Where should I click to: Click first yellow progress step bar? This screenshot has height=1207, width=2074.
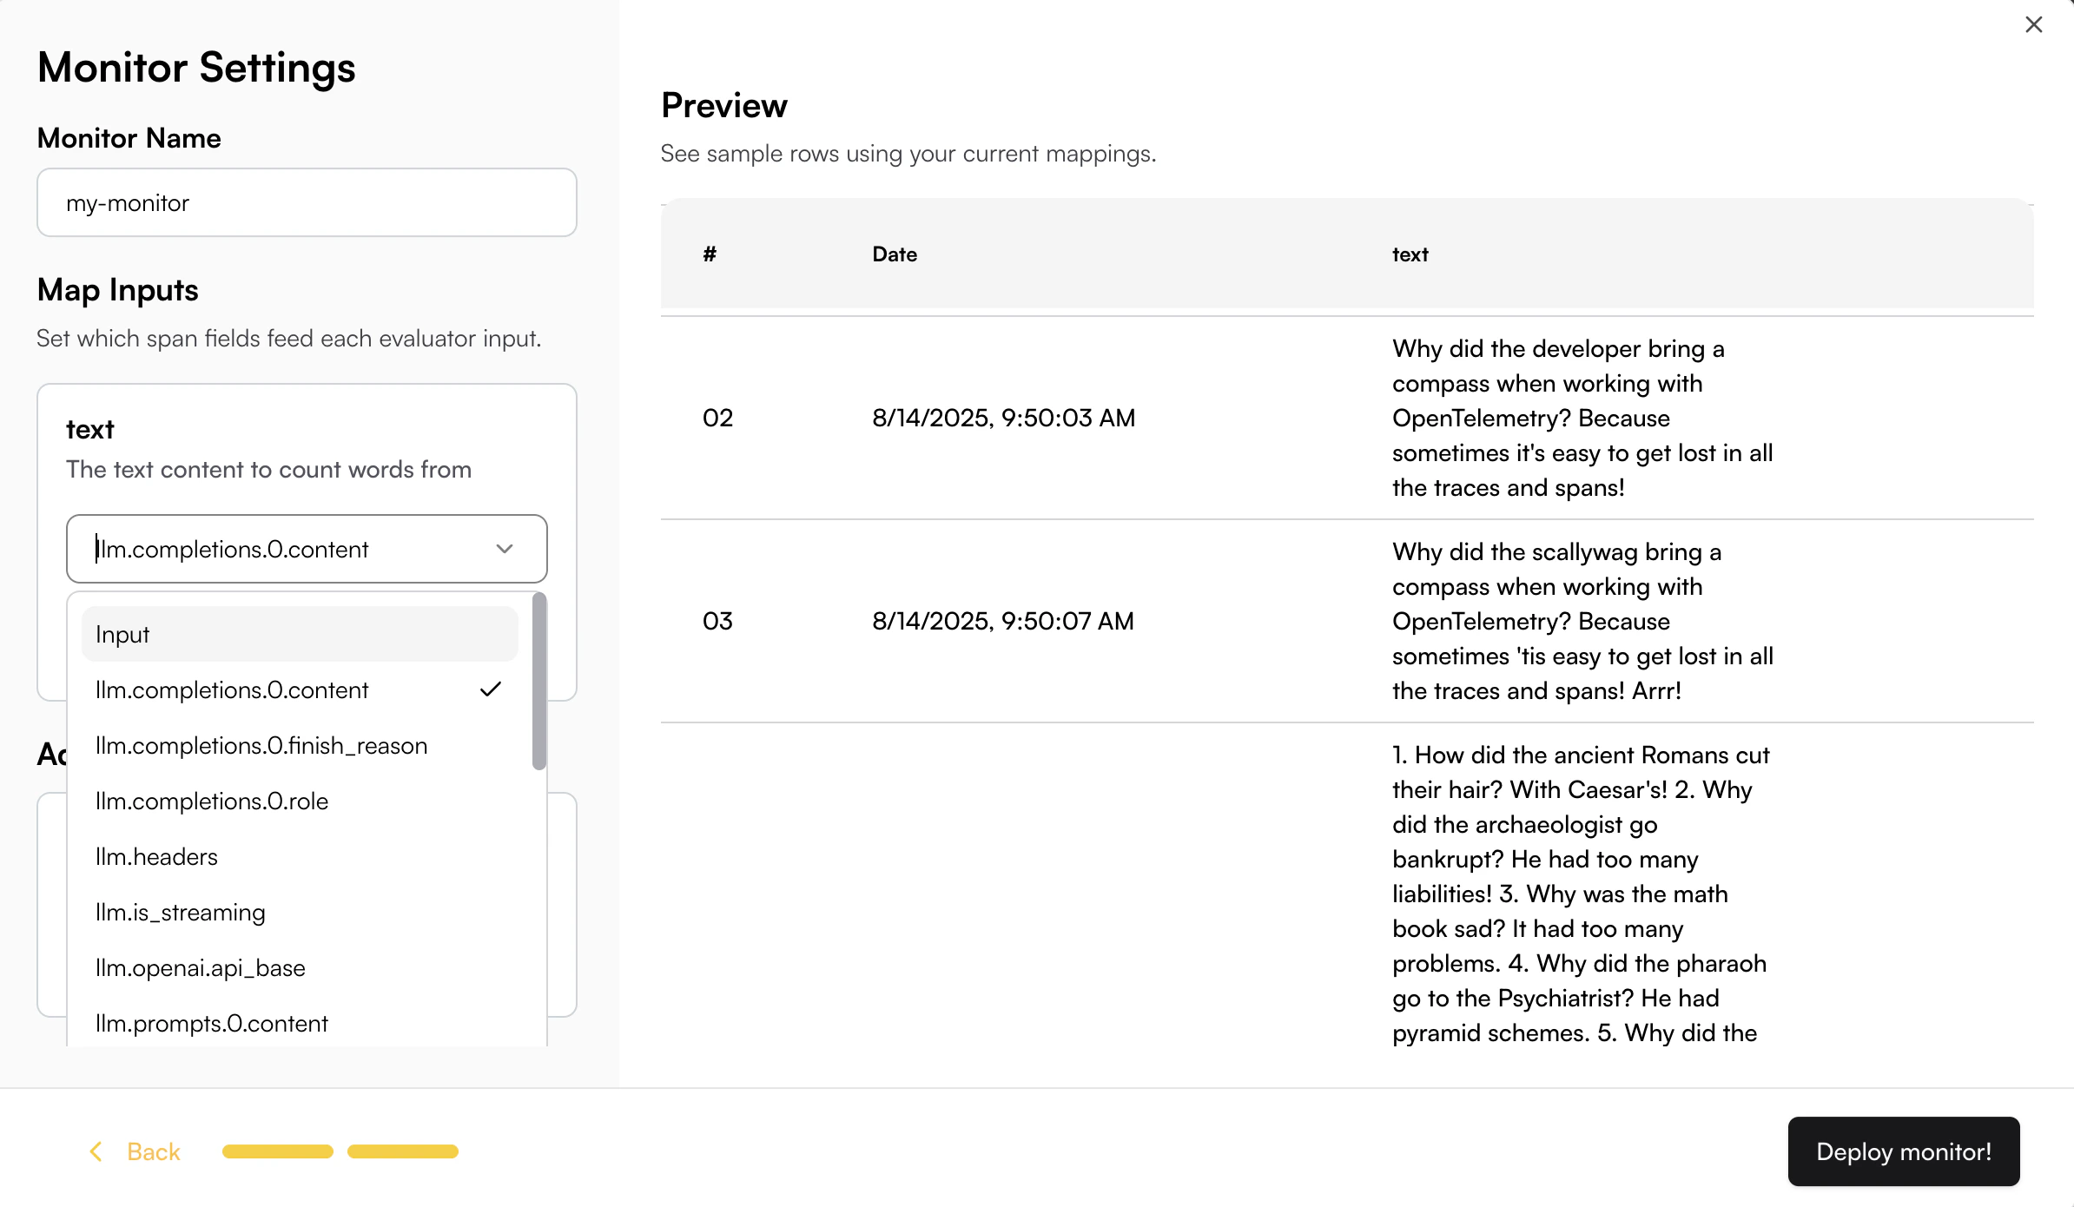pos(278,1151)
